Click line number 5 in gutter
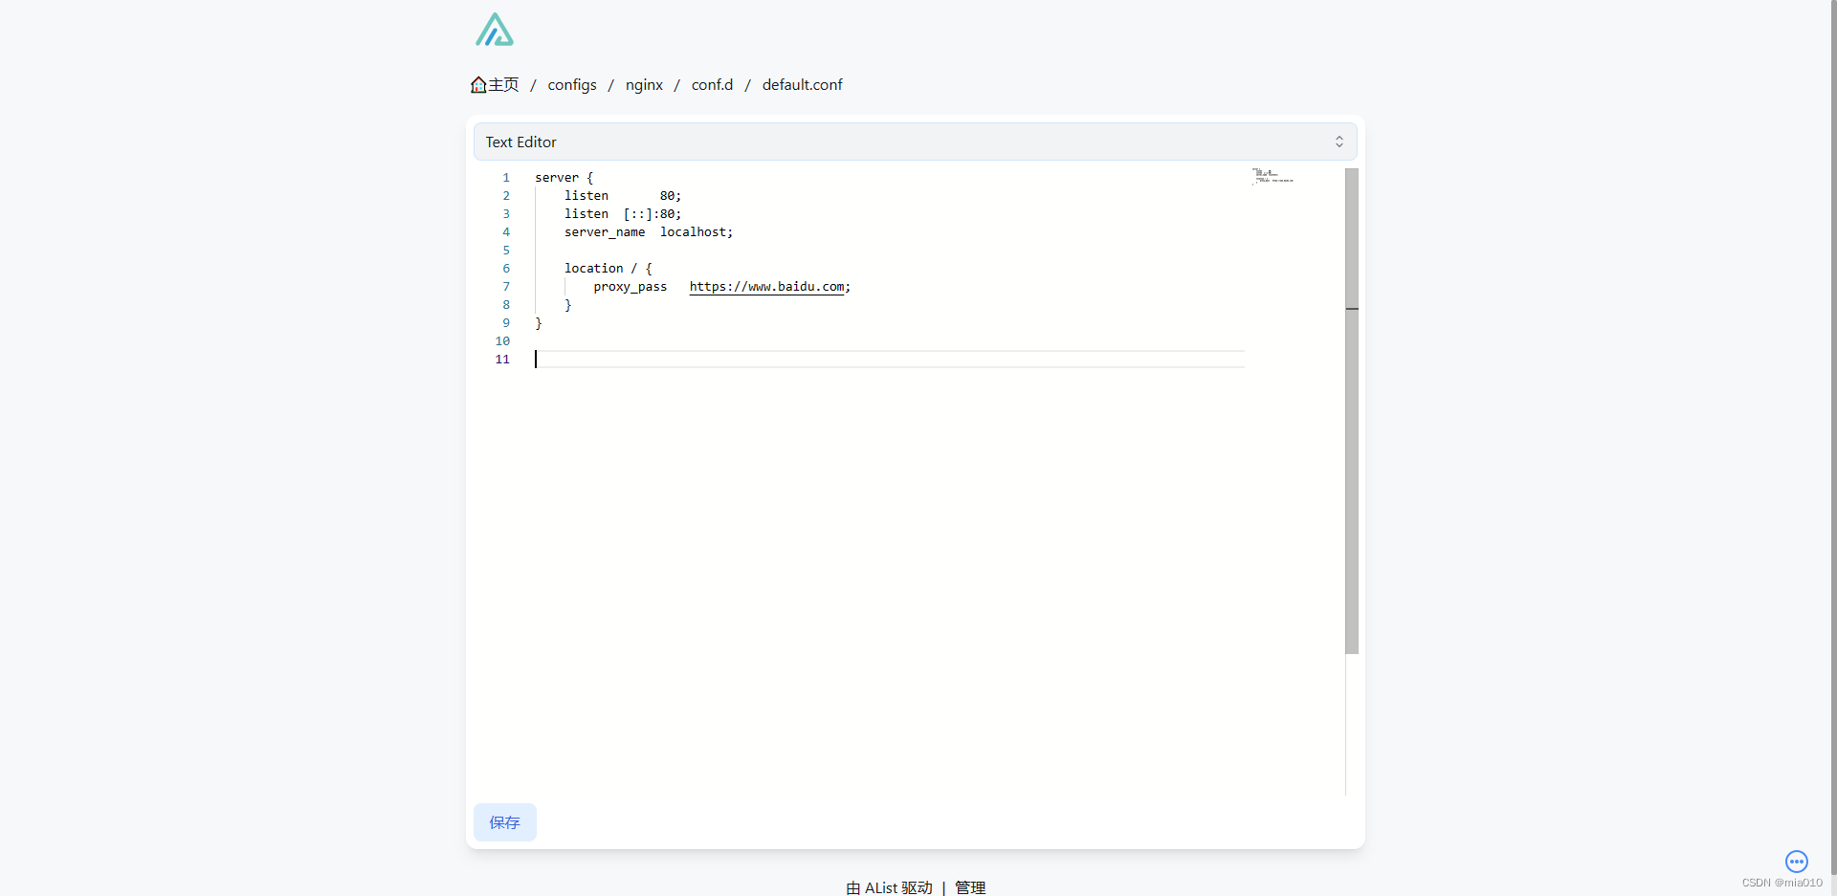The width and height of the screenshot is (1837, 896). click(x=506, y=251)
